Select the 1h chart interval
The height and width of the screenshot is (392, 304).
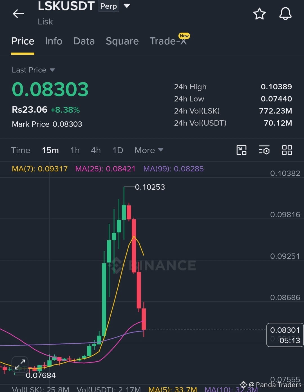pyautogui.click(x=75, y=150)
